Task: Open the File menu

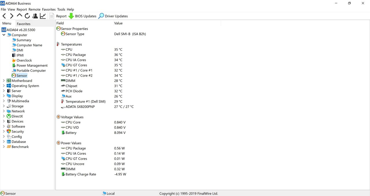Action: pos(3,10)
